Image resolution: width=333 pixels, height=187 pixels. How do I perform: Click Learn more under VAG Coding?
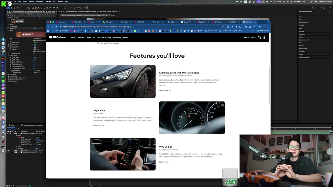165,162
